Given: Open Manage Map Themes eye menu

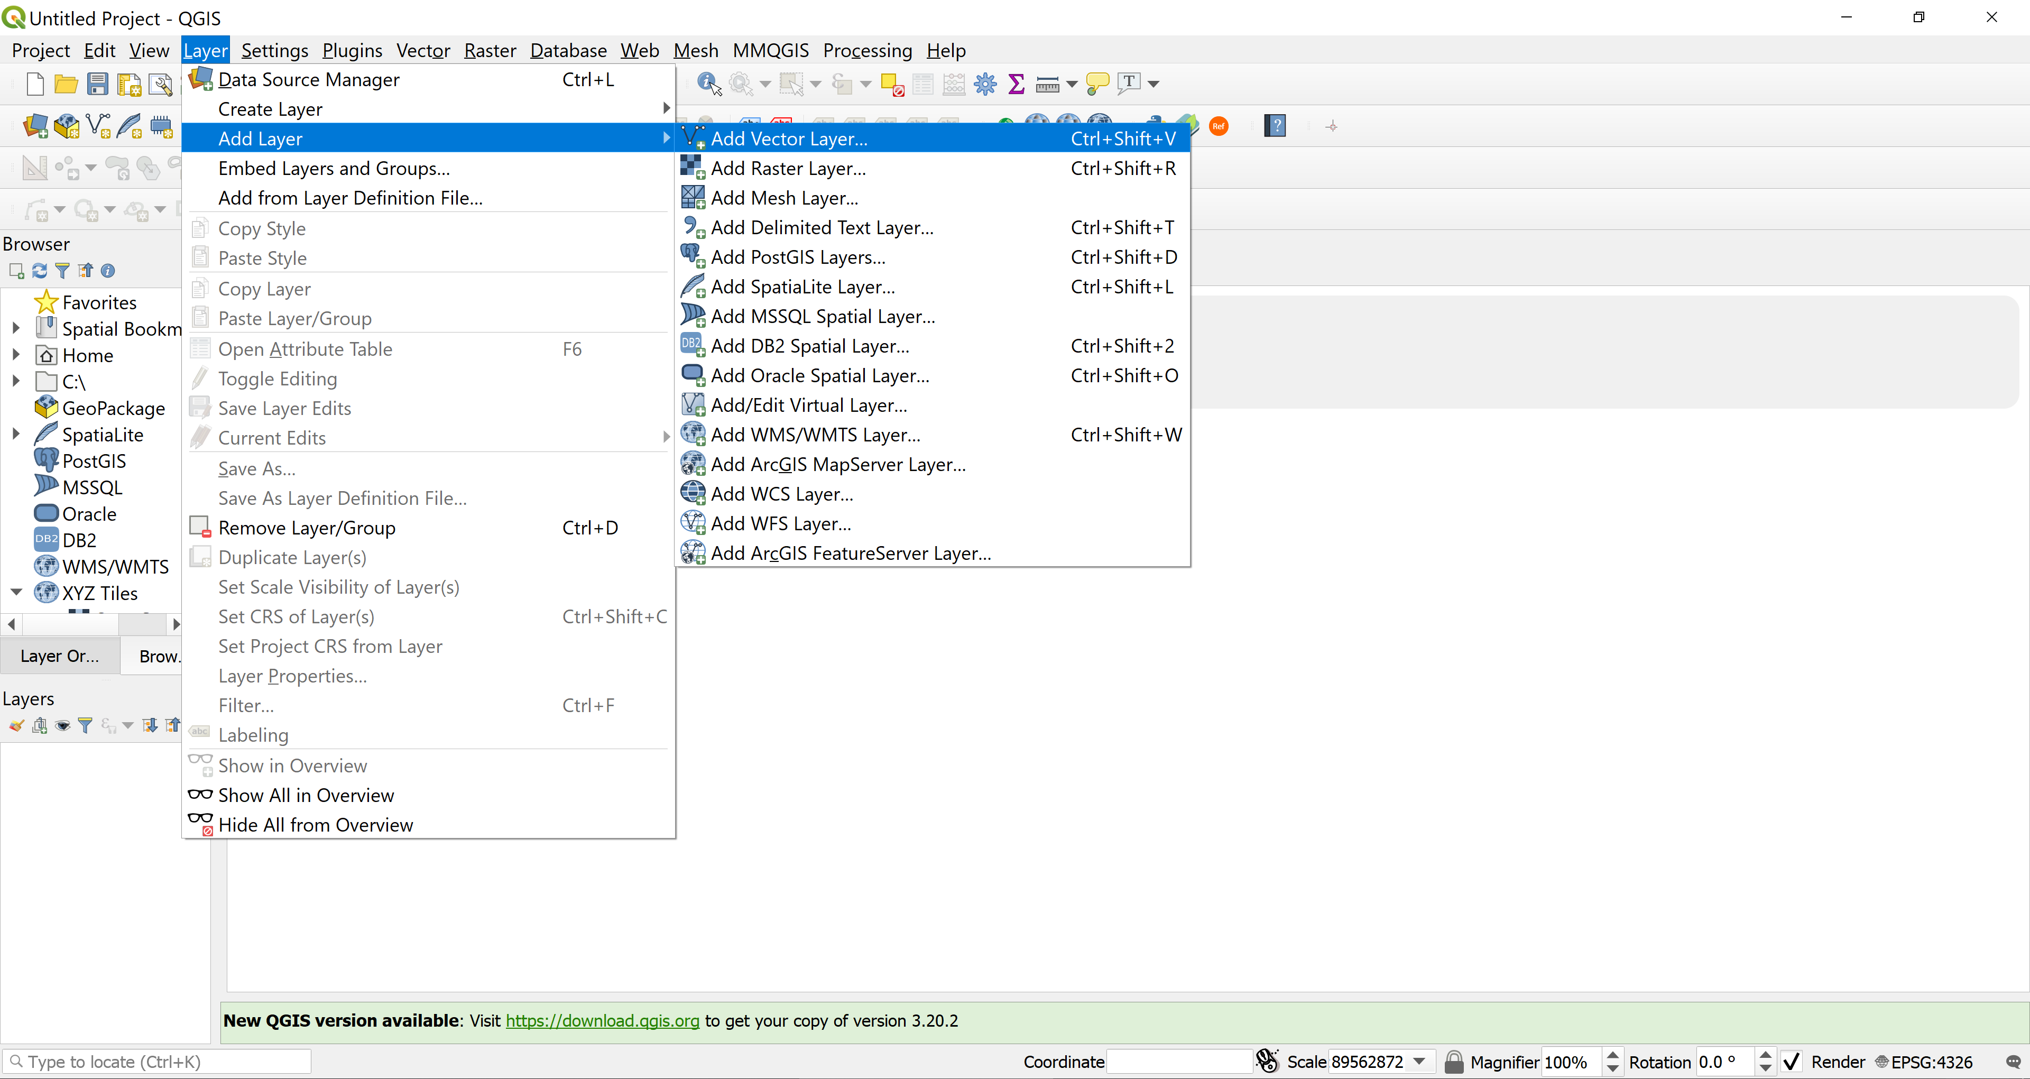Looking at the screenshot, I should click(x=63, y=725).
